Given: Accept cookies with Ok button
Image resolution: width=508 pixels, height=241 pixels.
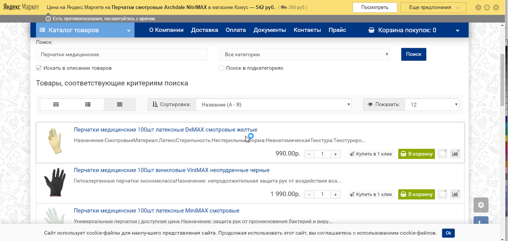Looking at the screenshot, I should pos(448,233).
